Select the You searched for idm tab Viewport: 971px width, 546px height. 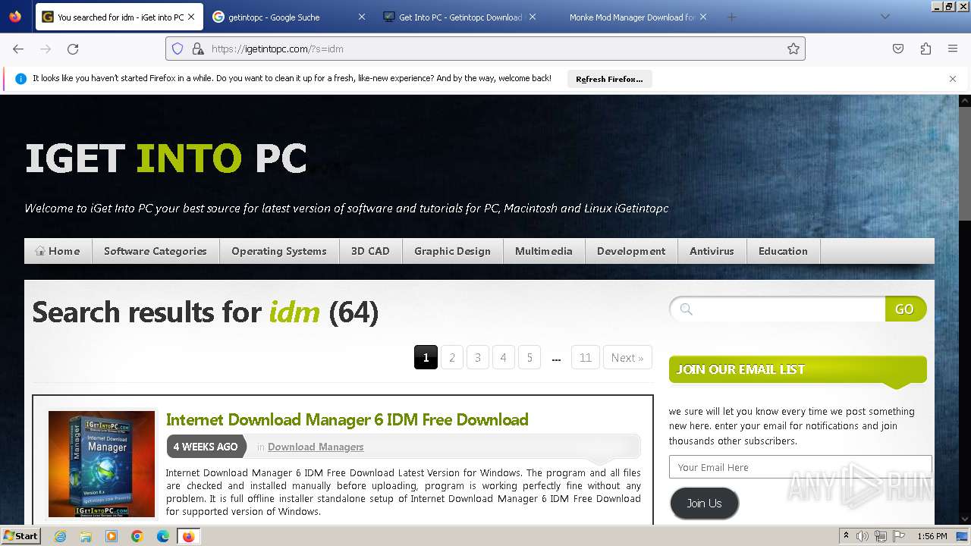119,17
